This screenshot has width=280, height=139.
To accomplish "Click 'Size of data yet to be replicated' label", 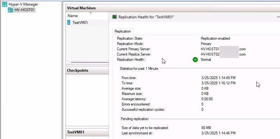I will [145, 128].
